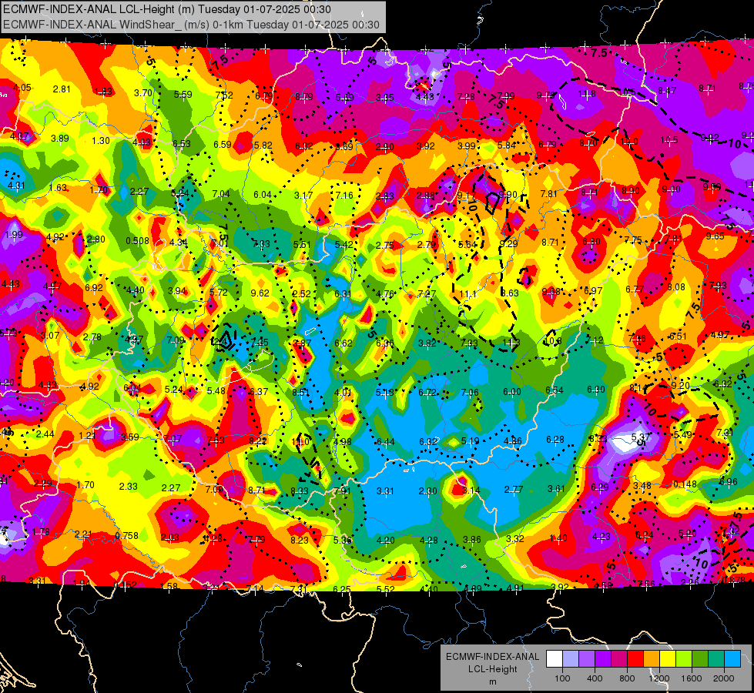
Task: Click the map value 11.1
Action: (x=468, y=294)
